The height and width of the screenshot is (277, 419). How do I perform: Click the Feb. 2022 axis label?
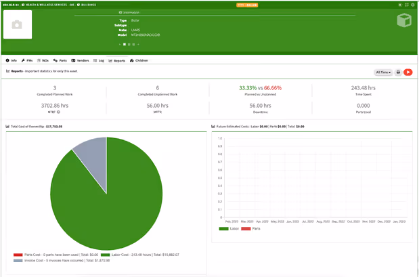coord(231,221)
